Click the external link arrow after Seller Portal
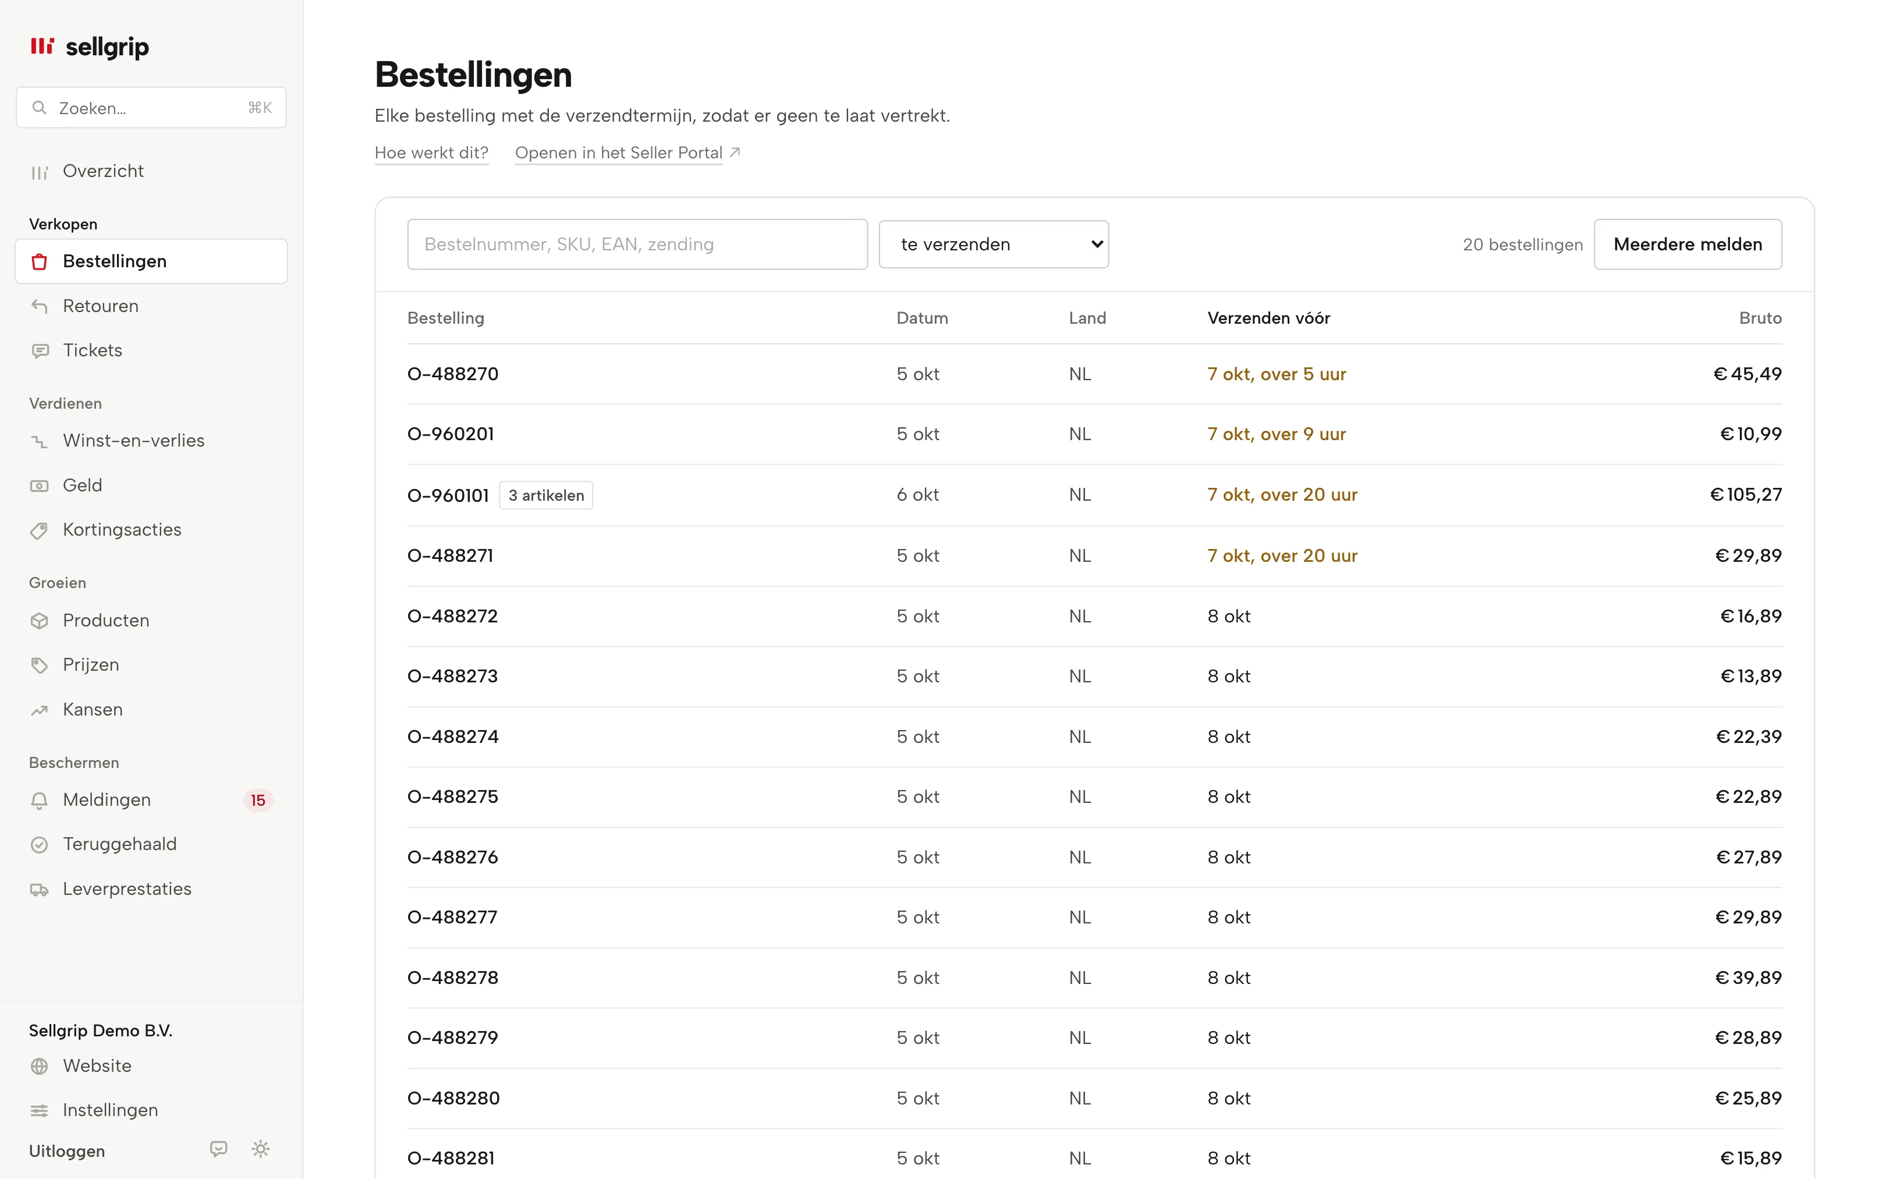1886x1179 pixels. point(734,152)
